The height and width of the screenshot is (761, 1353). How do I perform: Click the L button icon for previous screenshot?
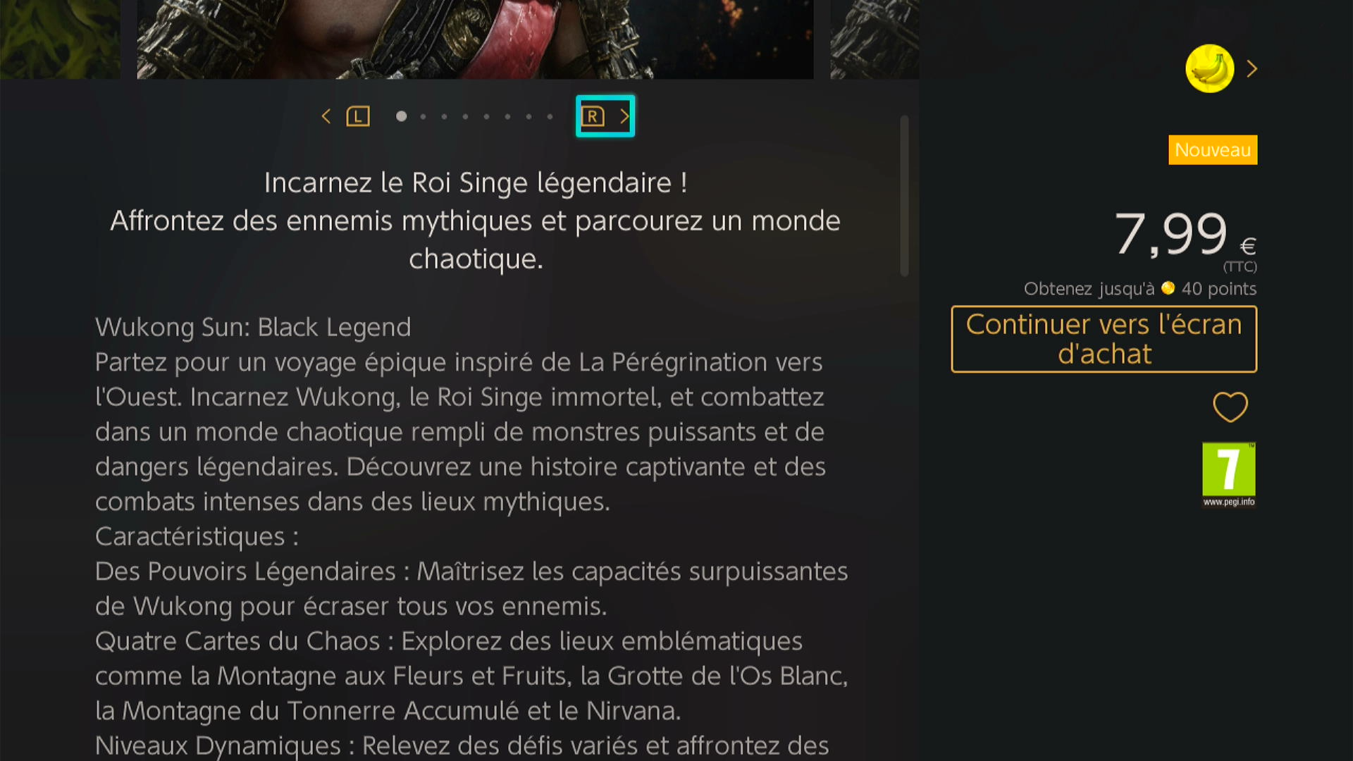coord(358,116)
